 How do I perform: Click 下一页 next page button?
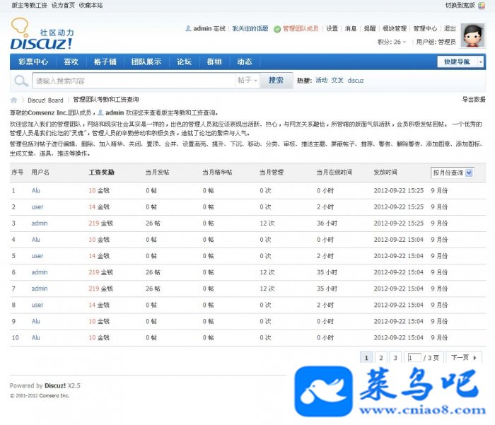pos(464,357)
